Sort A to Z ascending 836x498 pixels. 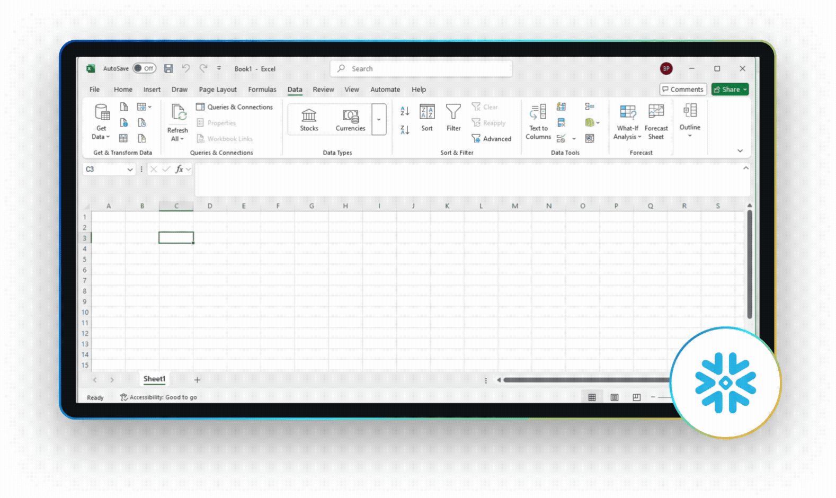[x=405, y=111]
